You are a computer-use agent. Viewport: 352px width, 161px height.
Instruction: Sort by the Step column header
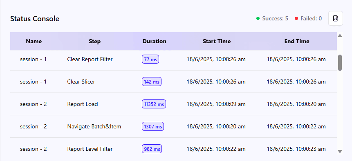94,41
